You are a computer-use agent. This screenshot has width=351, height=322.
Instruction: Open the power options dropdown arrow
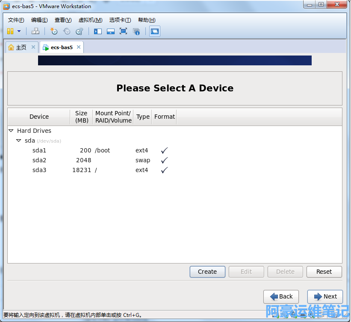pos(19,31)
